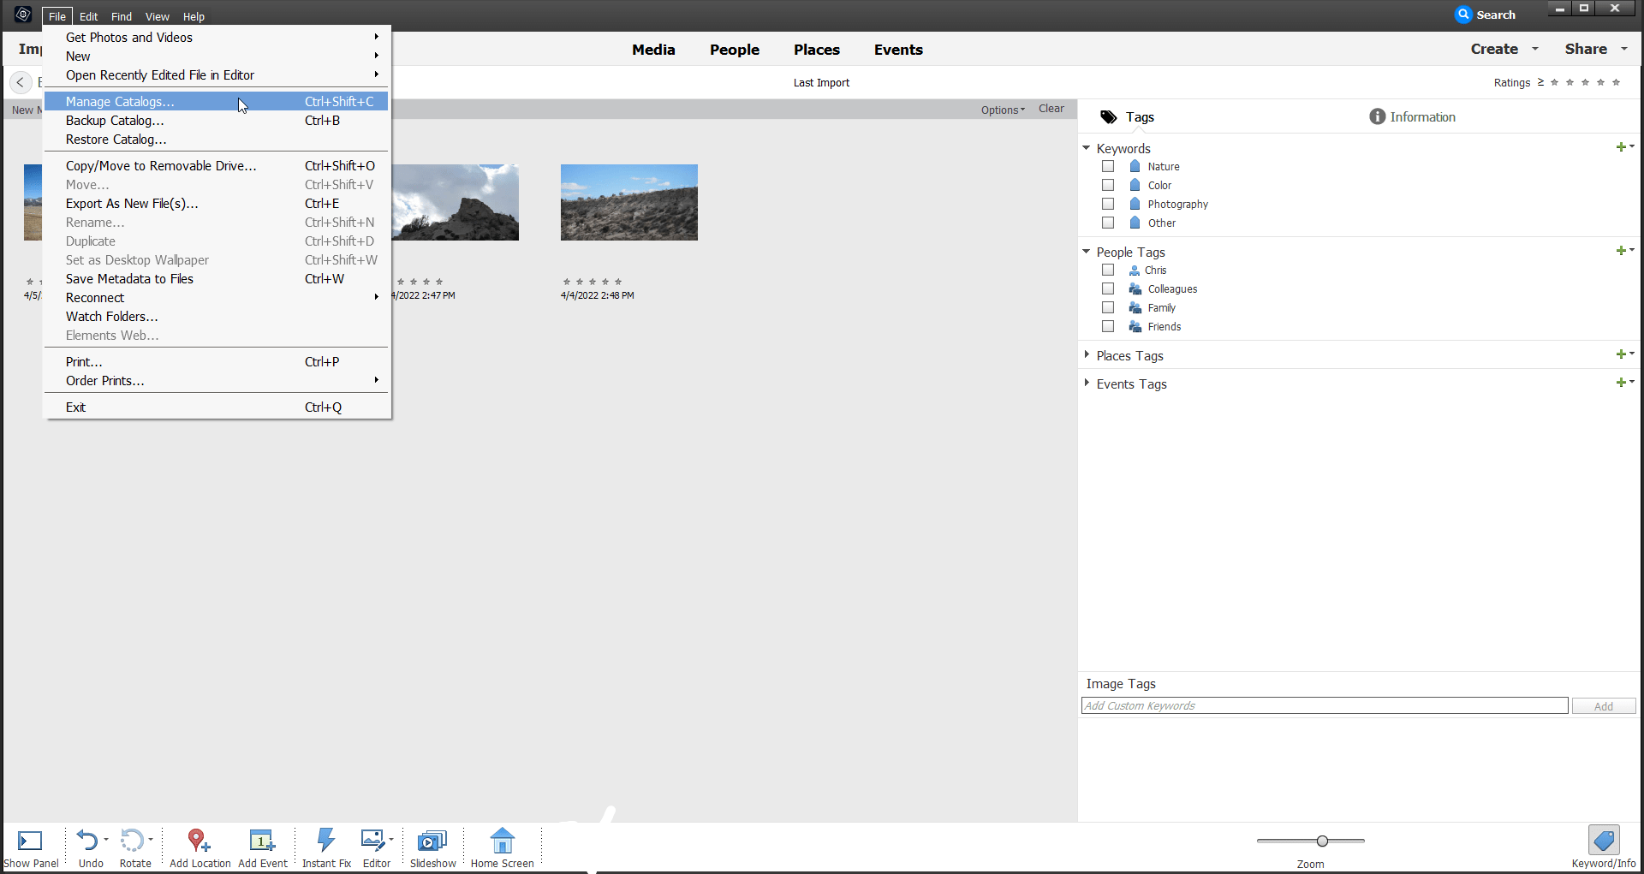Viewport: 1644px width, 874px height.
Task: Switch to the People tab
Action: 734,50
